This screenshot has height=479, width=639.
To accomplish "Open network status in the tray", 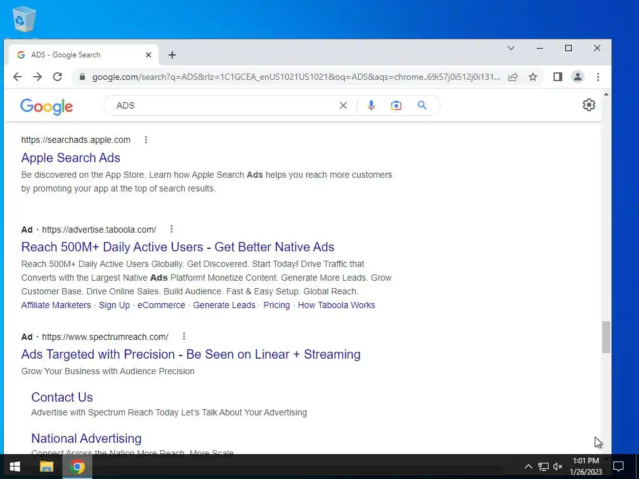I will pos(544,467).
